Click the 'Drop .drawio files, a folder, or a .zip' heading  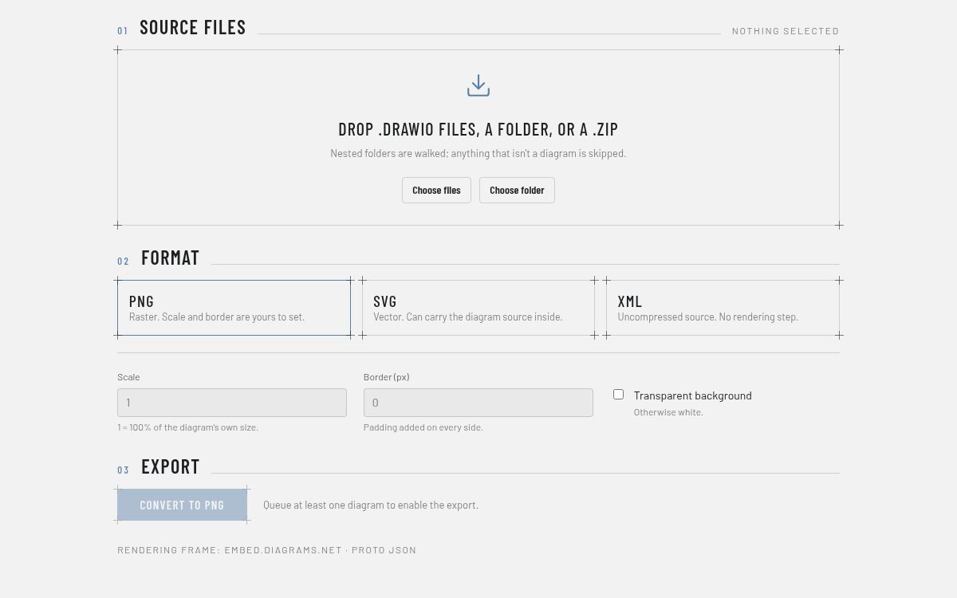(478, 129)
